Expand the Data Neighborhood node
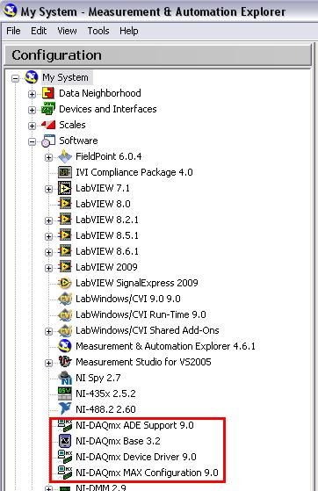This screenshot has width=318, height=491. pos(32,94)
